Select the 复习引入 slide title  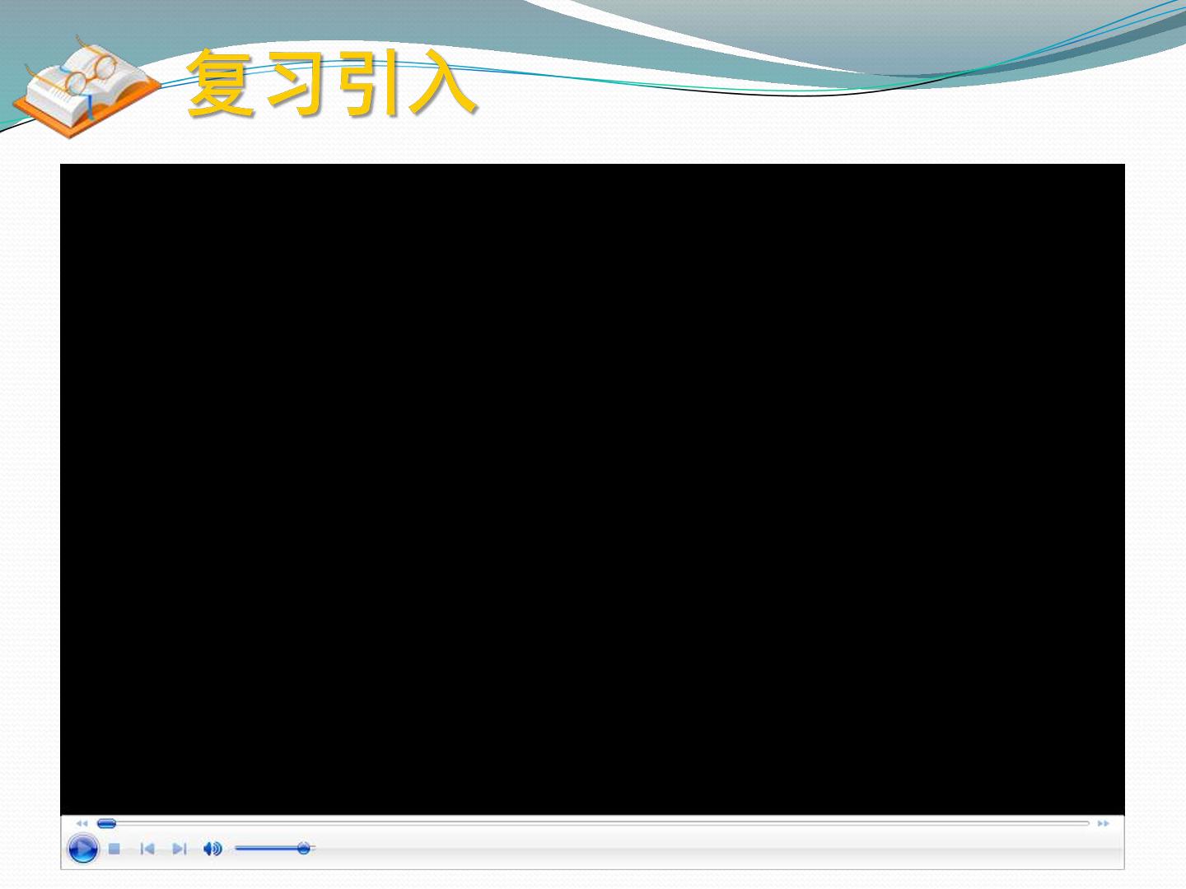click(332, 83)
